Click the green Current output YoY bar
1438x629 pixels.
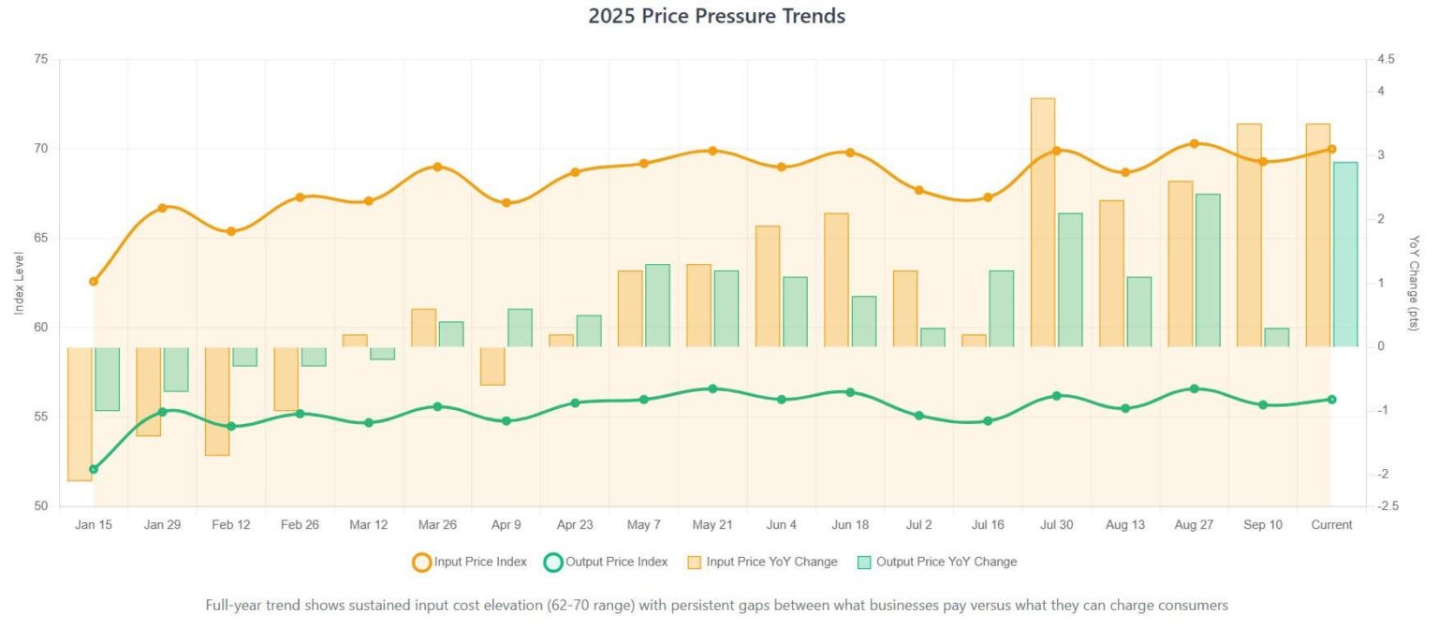tap(1345, 255)
